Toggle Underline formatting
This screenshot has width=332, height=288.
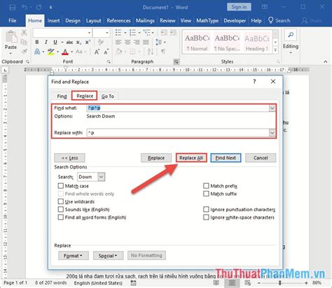tap(55, 42)
